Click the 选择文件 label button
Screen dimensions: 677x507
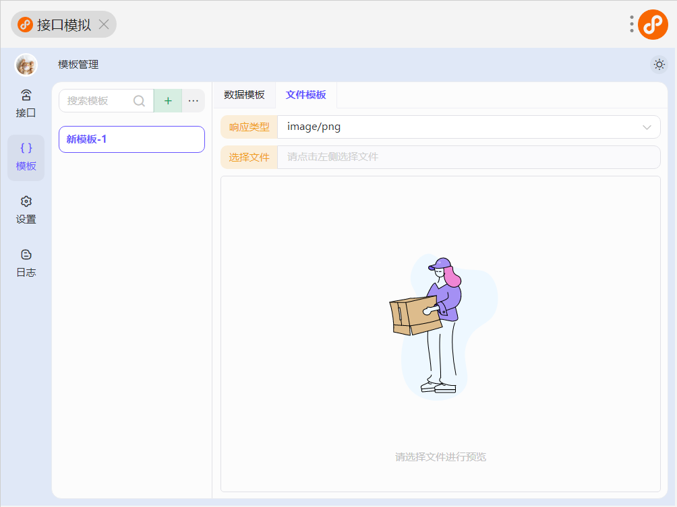249,158
